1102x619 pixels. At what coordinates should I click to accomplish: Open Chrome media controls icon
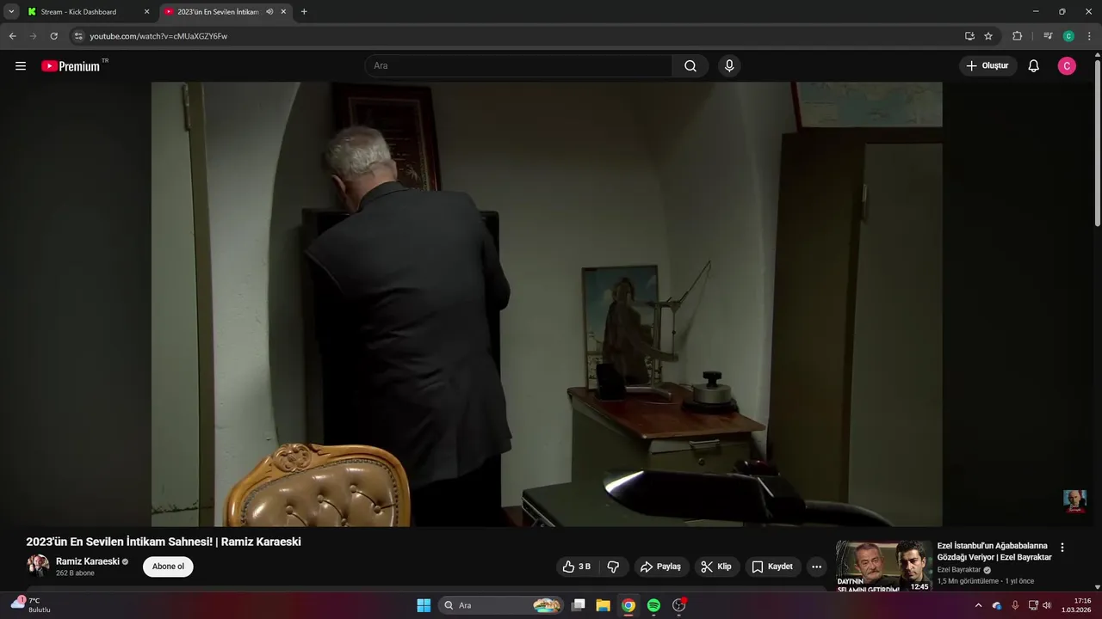[1048, 36]
